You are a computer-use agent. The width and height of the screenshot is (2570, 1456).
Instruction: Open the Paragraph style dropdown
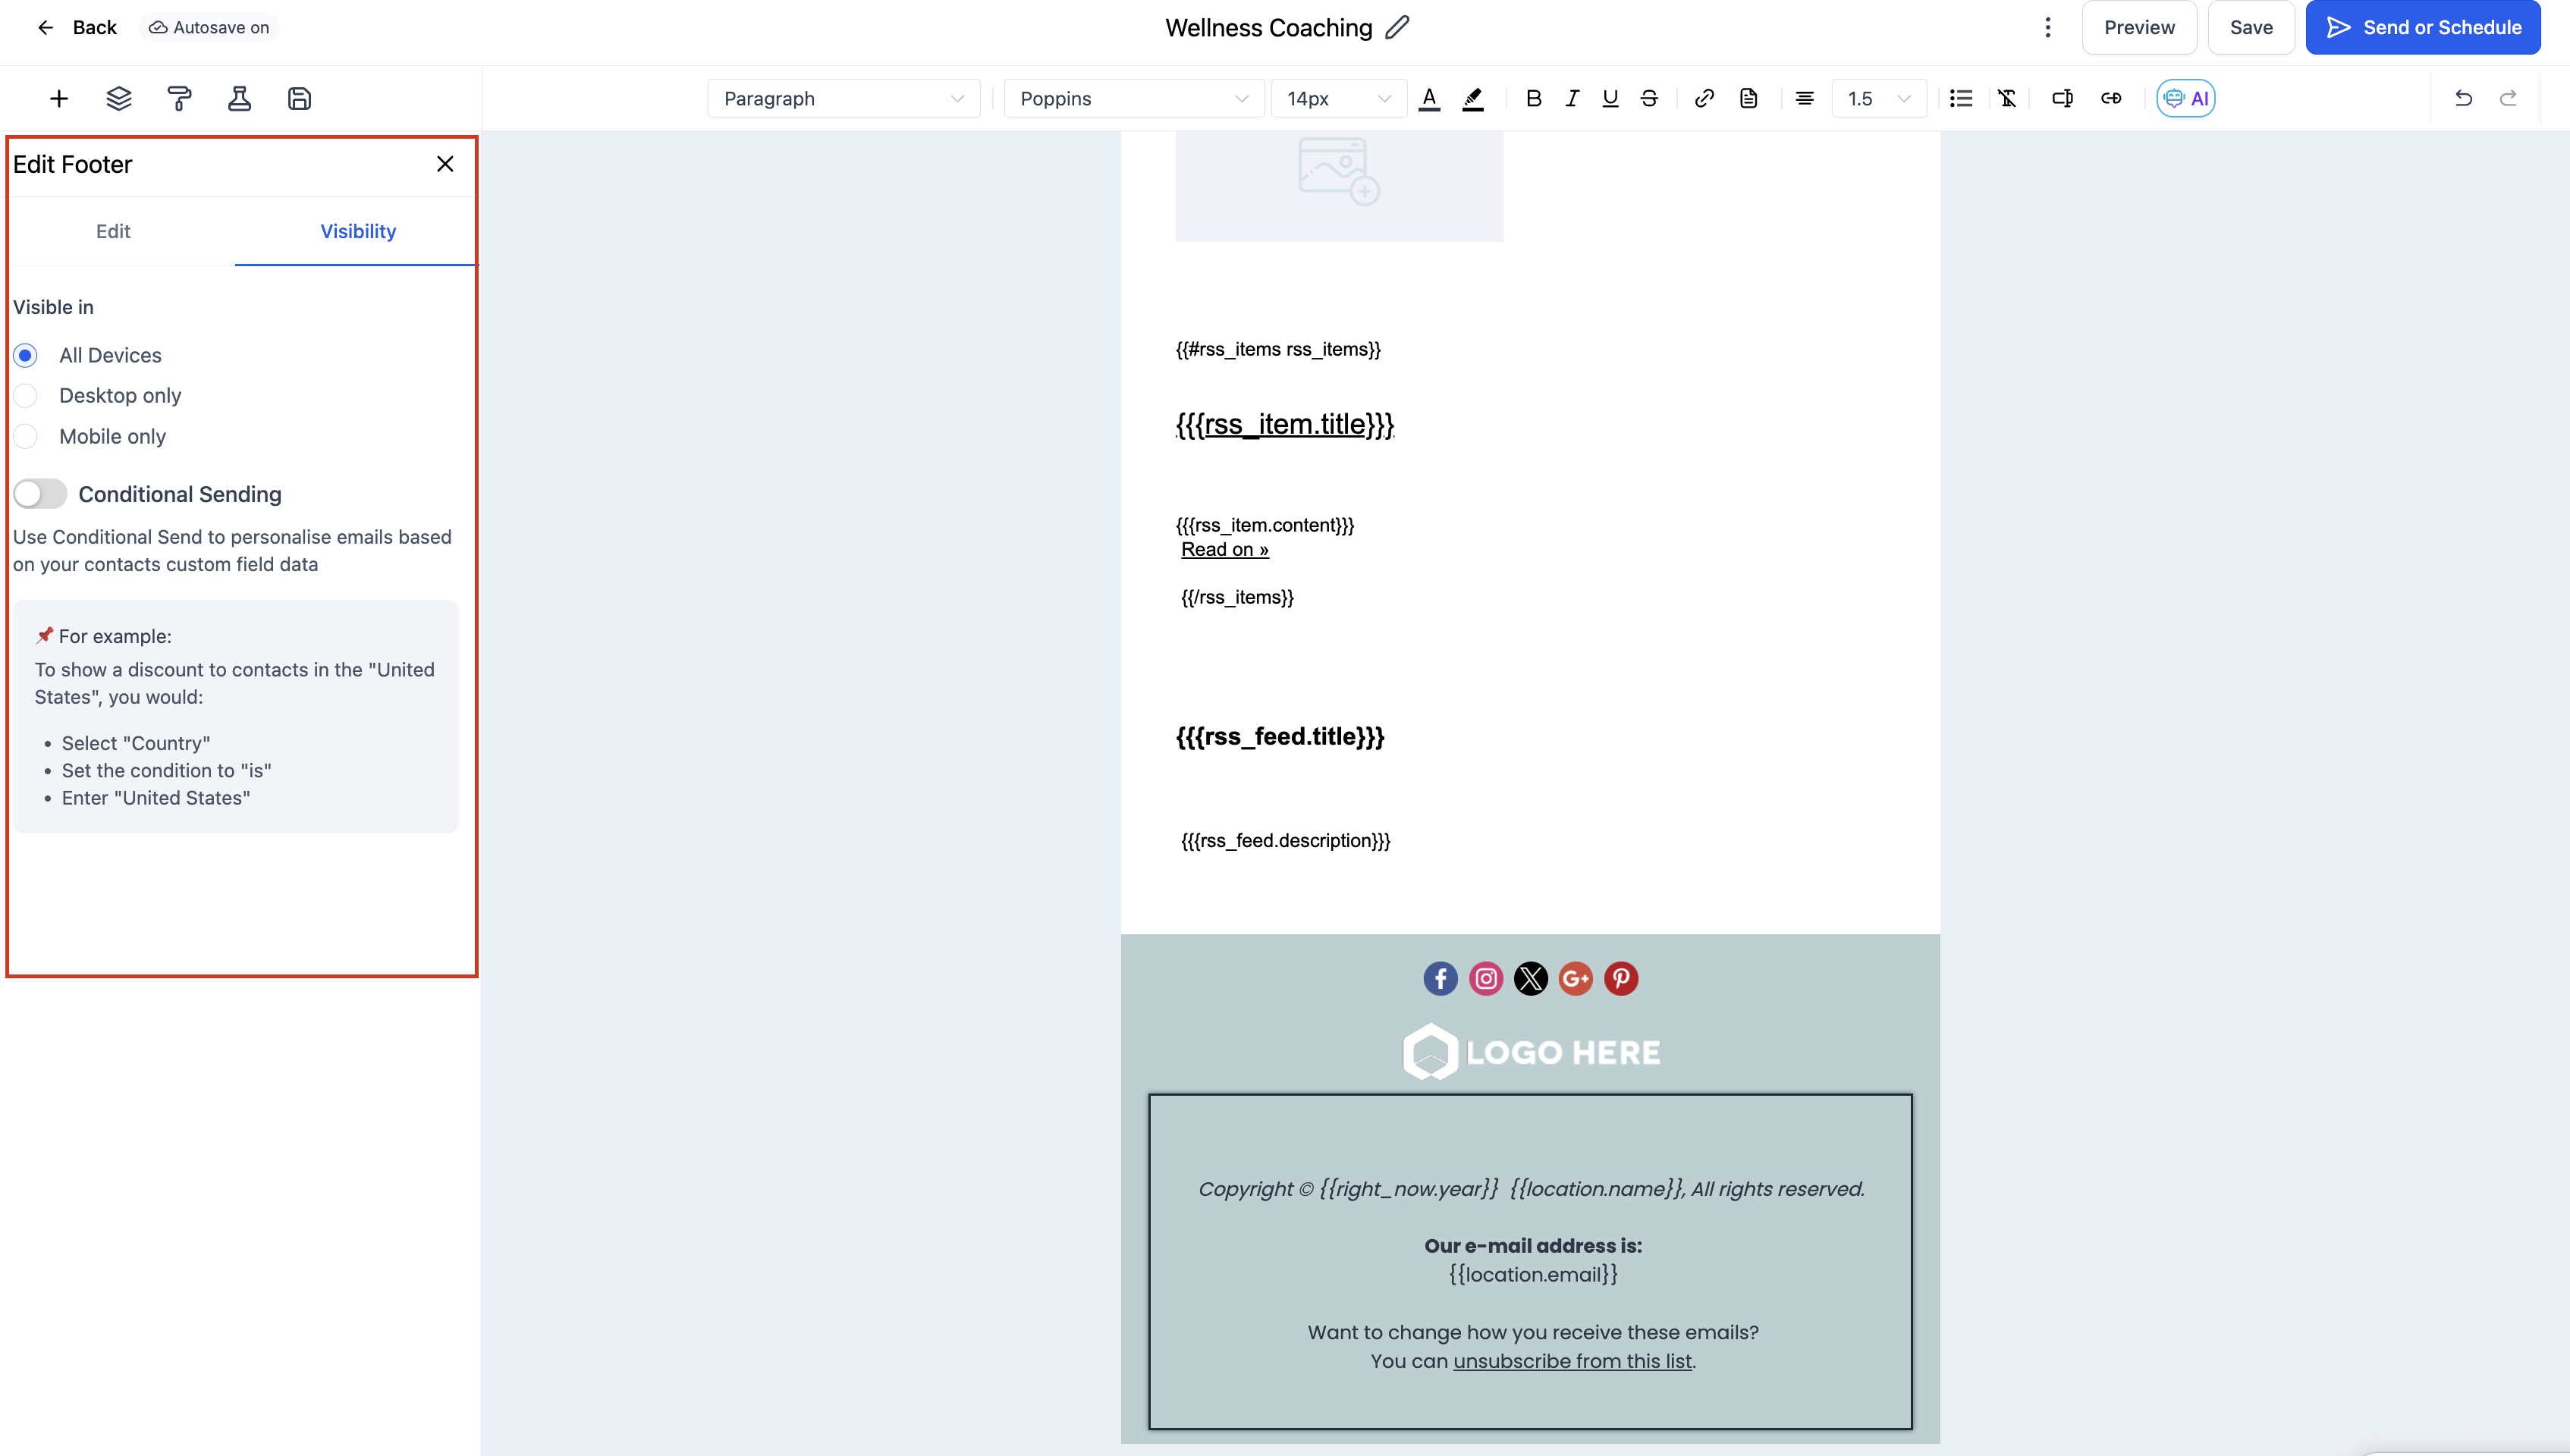[x=843, y=98]
